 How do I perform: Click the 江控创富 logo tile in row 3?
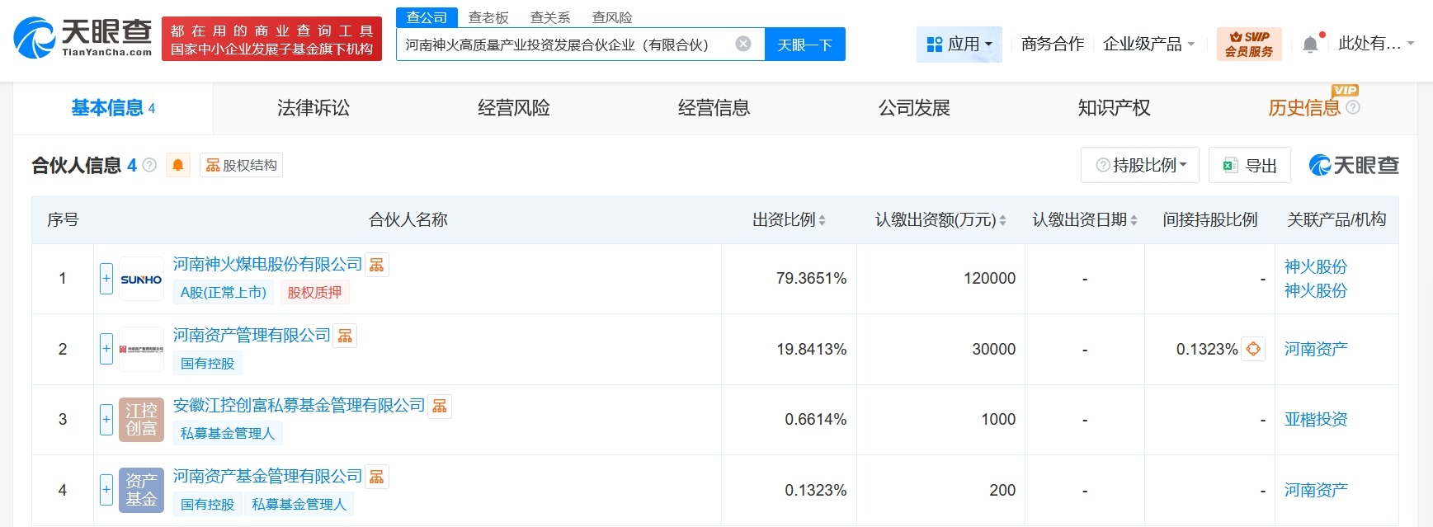pyautogui.click(x=141, y=420)
